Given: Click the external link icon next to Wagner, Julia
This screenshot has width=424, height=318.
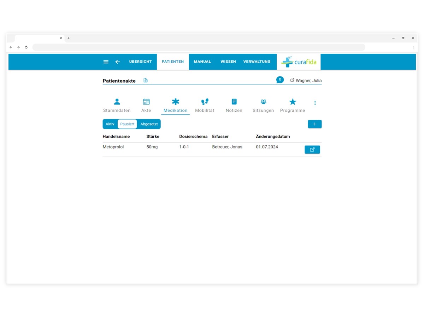Looking at the screenshot, I should pyautogui.click(x=292, y=80).
